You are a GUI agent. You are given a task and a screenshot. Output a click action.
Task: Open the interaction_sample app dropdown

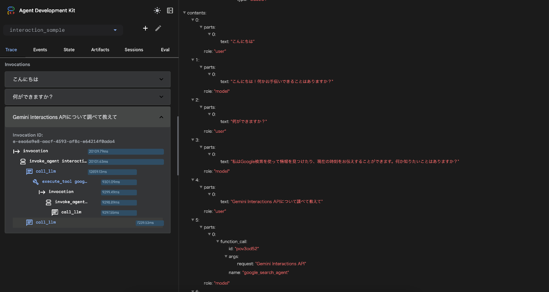[63, 30]
